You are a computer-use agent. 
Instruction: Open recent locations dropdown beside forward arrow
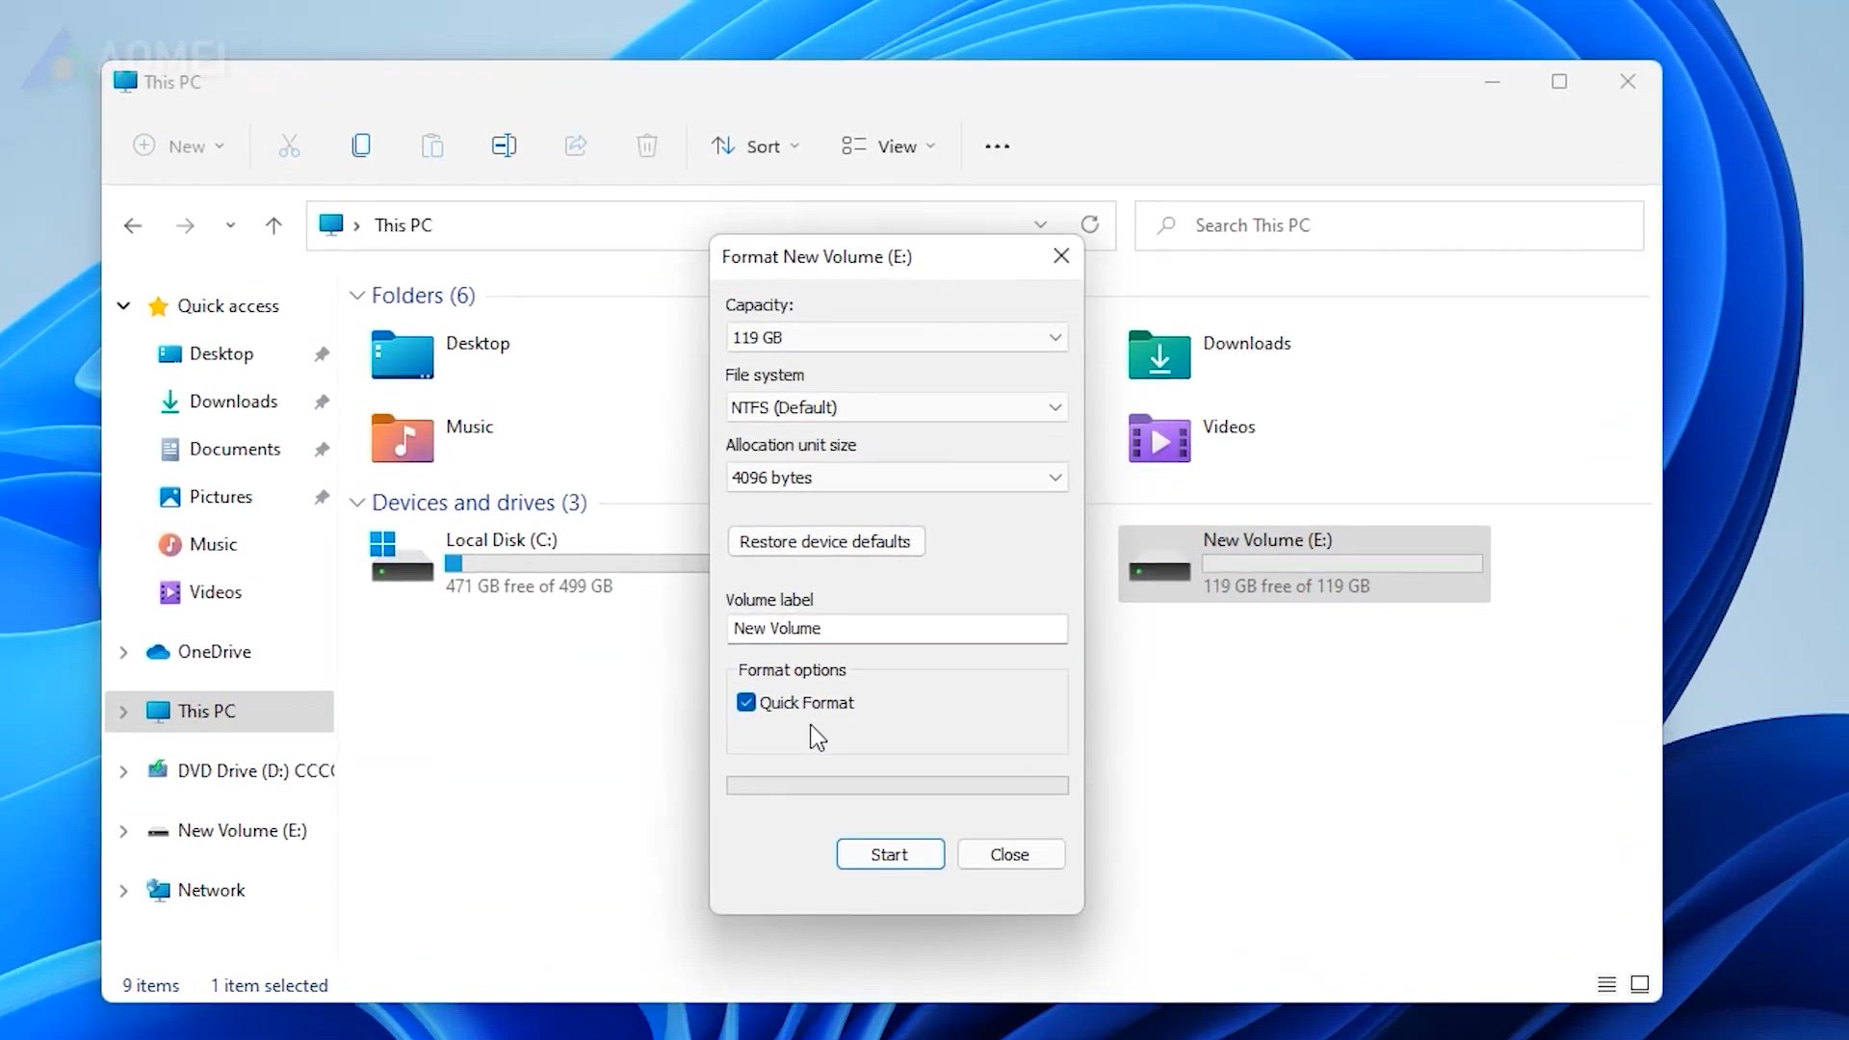(x=230, y=225)
